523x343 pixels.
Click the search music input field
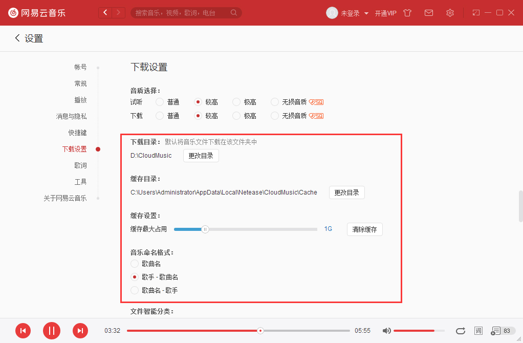point(184,13)
